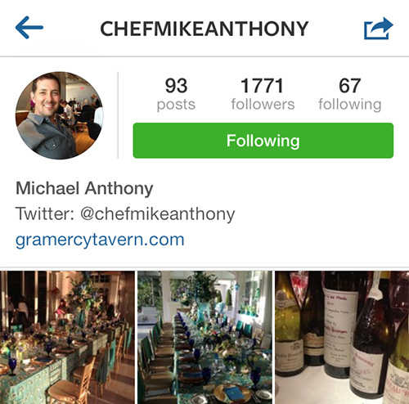409x404 pixels.
Task: Go back using the blue arrow
Action: tap(29, 28)
